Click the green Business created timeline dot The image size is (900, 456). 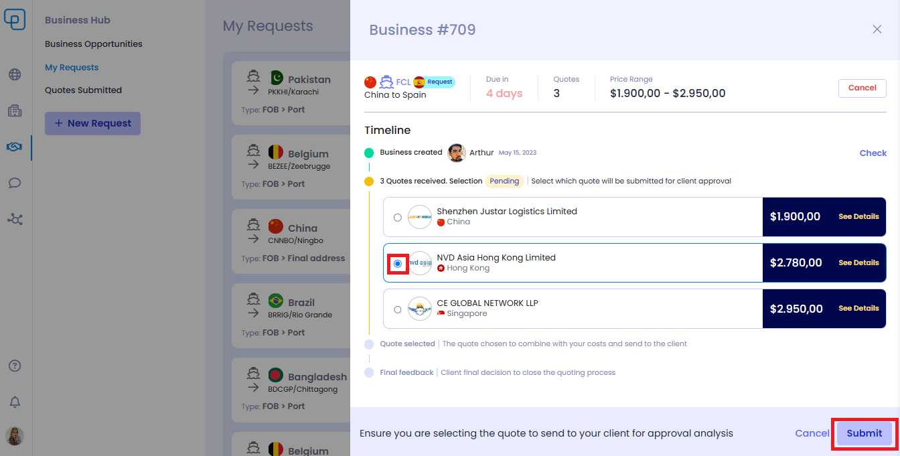click(369, 153)
